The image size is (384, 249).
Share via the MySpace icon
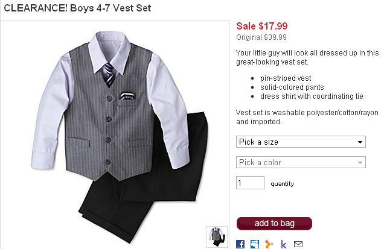coord(255,244)
